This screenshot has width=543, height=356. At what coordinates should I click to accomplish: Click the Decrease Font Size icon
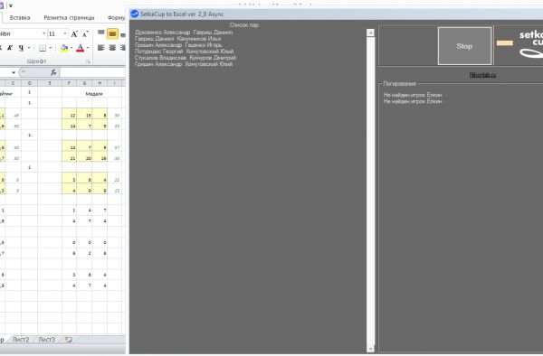(85, 33)
